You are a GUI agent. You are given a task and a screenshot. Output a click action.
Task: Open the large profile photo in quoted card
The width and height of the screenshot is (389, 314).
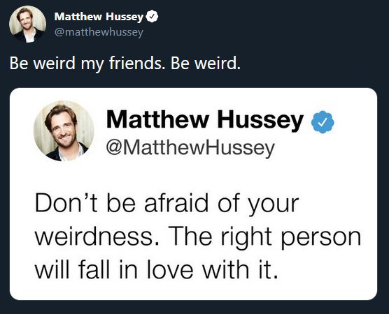(64, 131)
